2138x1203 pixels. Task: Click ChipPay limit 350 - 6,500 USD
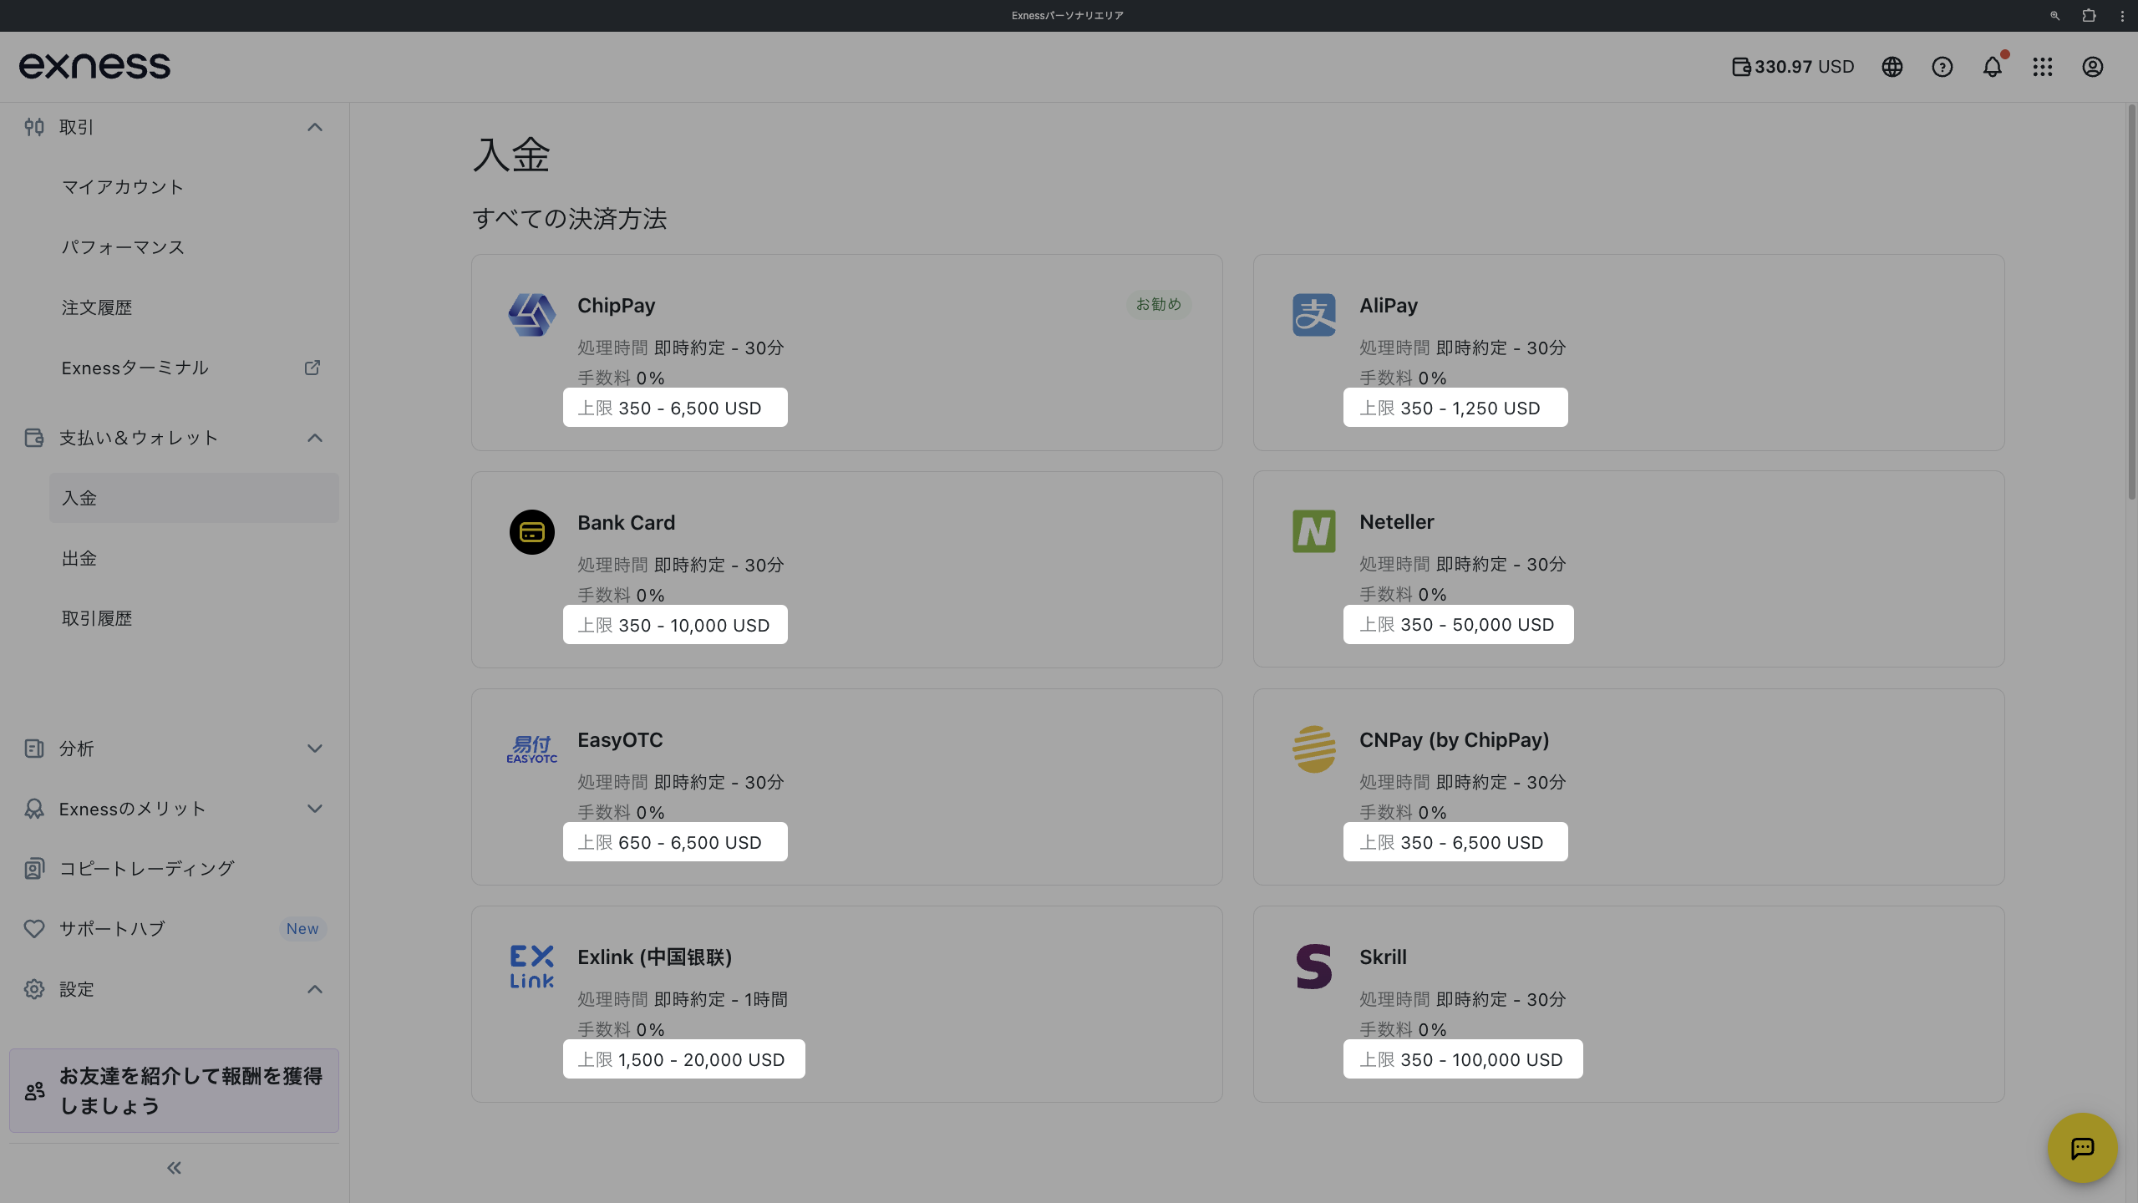click(675, 408)
